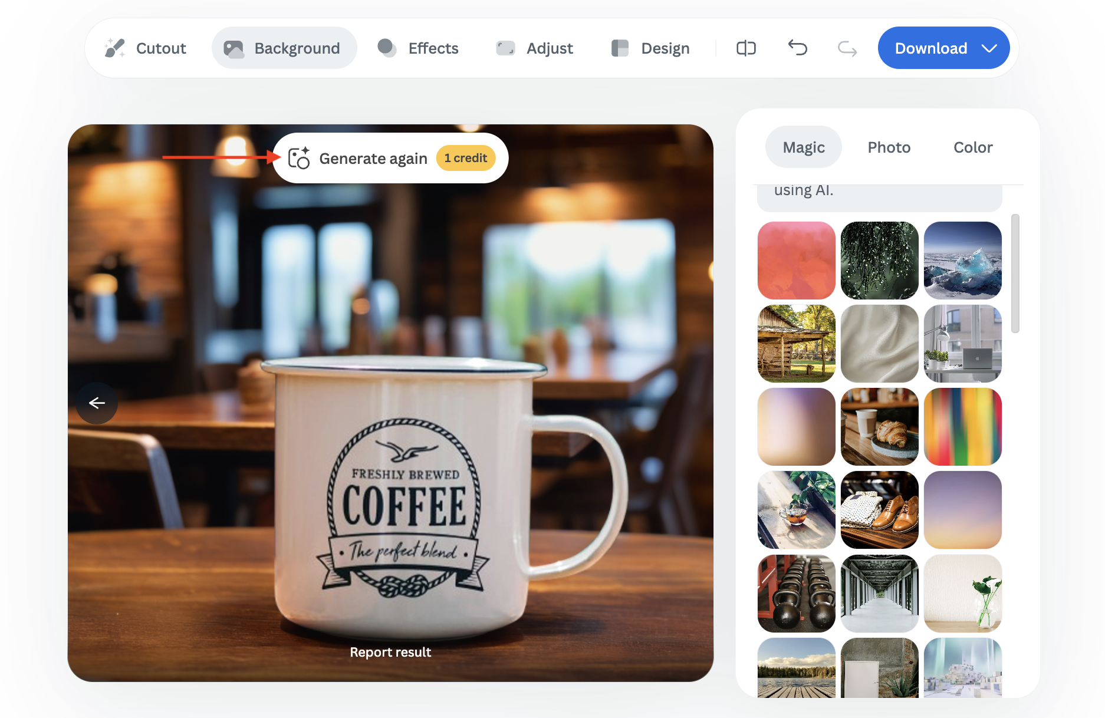Switch to the Photo tab
The width and height of the screenshot is (1105, 718).
pos(889,147)
